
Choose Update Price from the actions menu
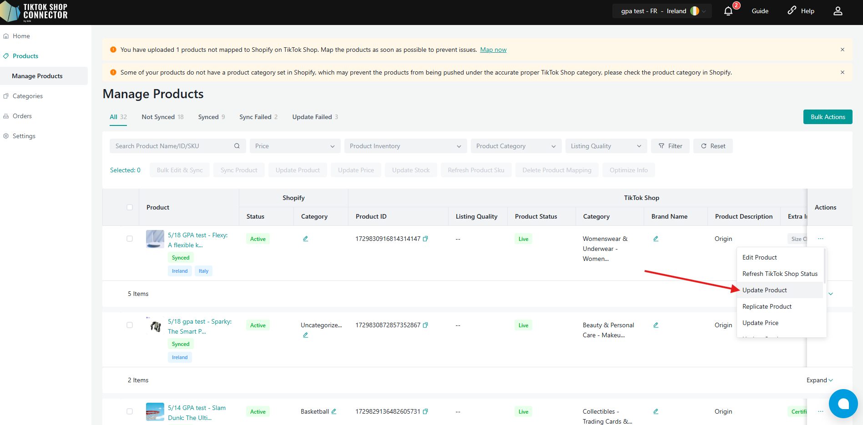click(780, 323)
